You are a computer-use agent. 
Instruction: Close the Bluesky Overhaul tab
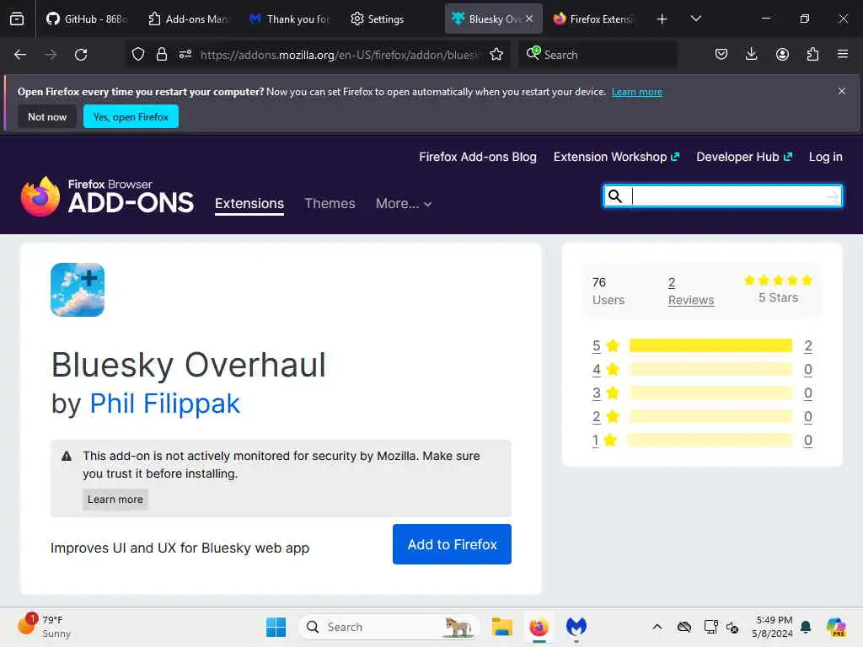tap(529, 19)
